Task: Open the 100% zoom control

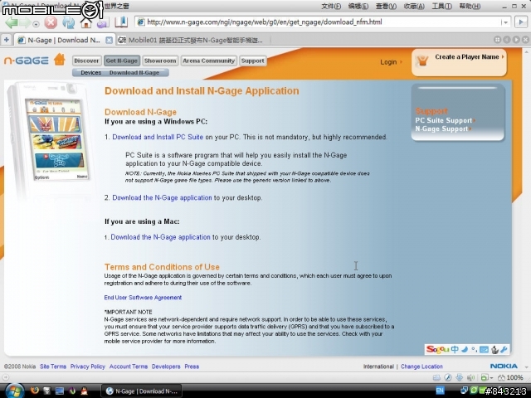Action: tap(510, 378)
